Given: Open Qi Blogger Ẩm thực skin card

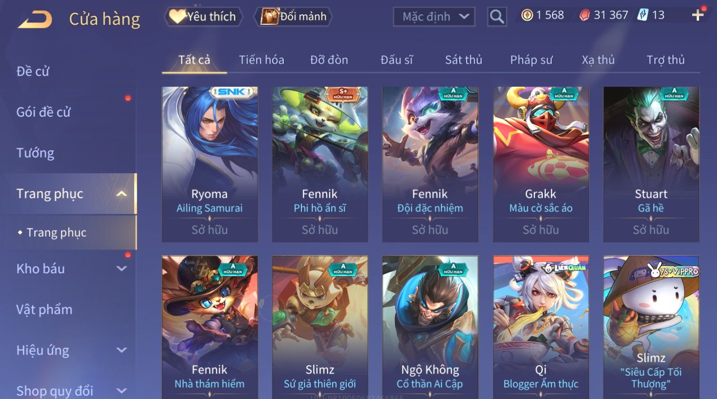Looking at the screenshot, I should (540, 327).
